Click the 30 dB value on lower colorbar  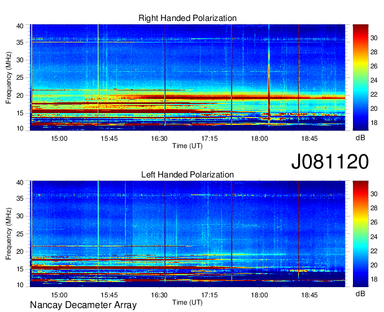point(374,194)
